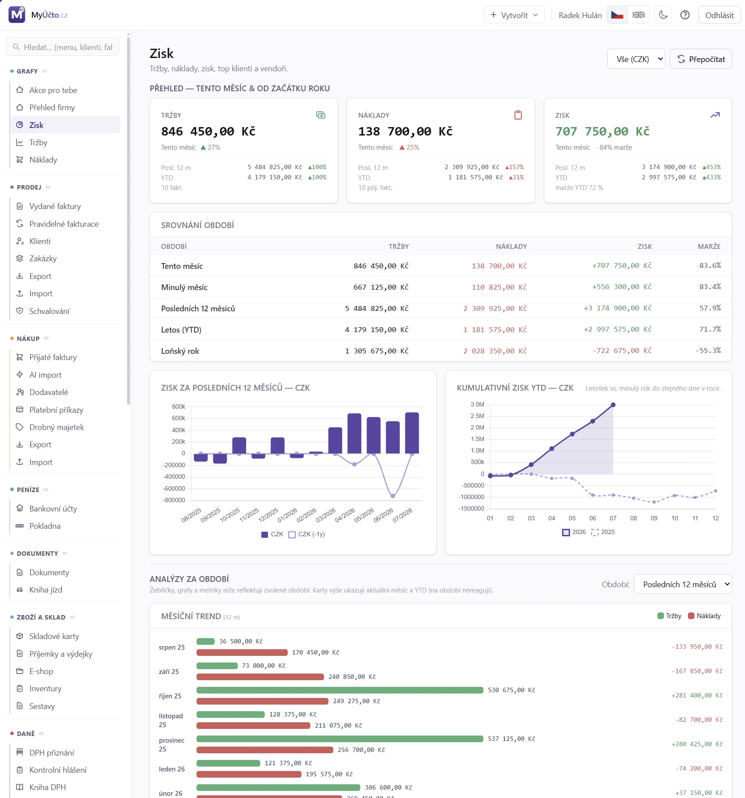Click the Zisk card trend arrow icon
745x798 pixels.
pos(715,115)
